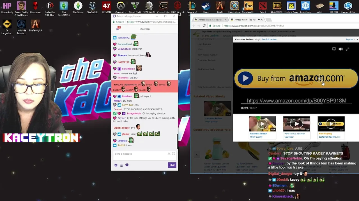Open Twitch notifications icon with badge
Viewport: 359px width, 201px height.
coord(118,28)
